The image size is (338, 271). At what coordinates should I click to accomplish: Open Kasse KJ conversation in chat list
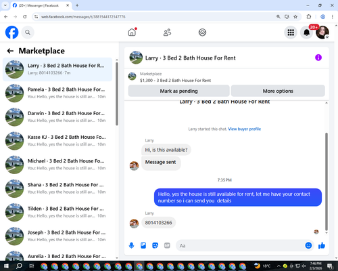(57, 141)
